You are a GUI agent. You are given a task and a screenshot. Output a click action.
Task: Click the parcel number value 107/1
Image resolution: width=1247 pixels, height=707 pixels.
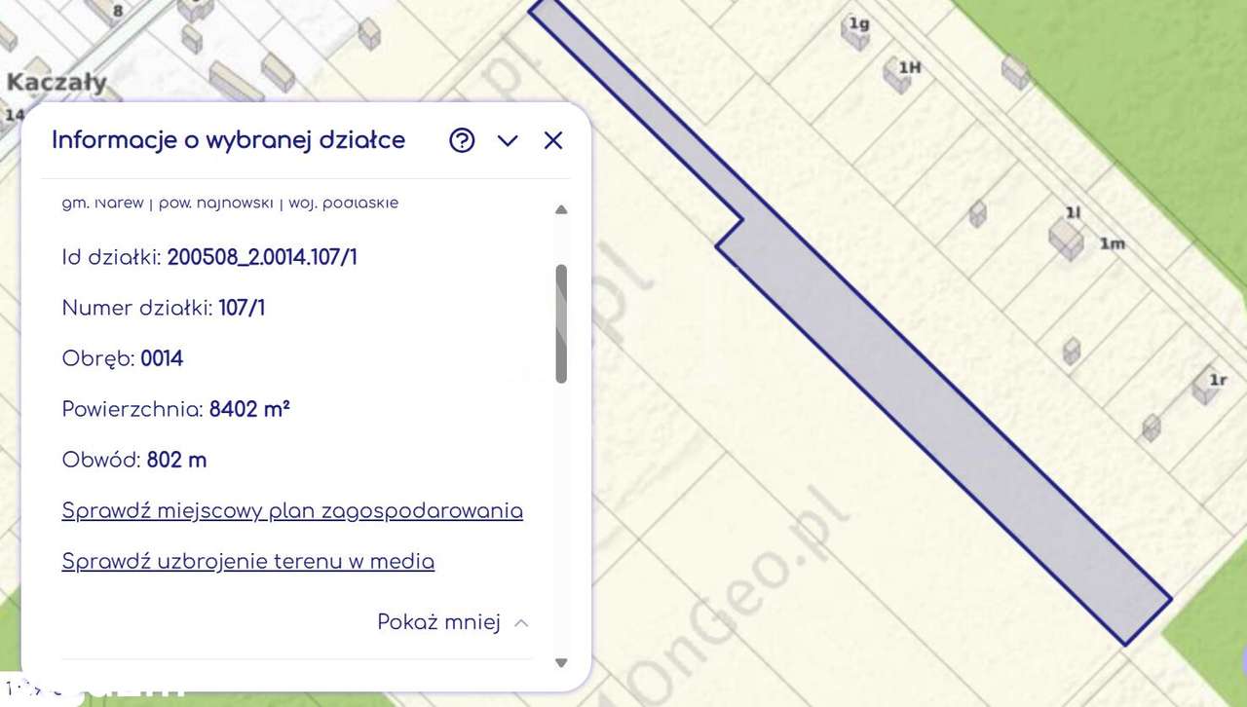pyautogui.click(x=242, y=308)
